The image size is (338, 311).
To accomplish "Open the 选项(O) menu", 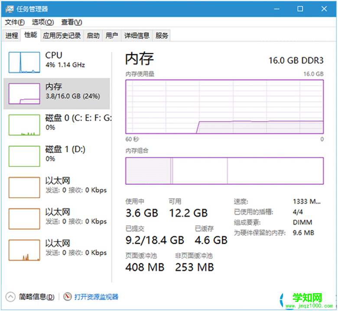I will (43, 22).
